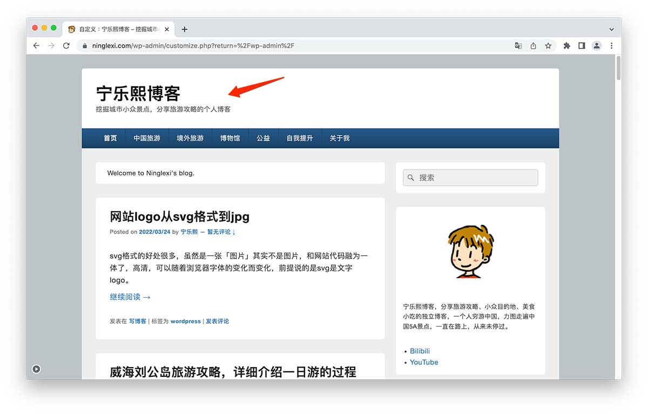648x414 pixels.
Task: Click the play circle icon at bottom left
Action: [36, 369]
